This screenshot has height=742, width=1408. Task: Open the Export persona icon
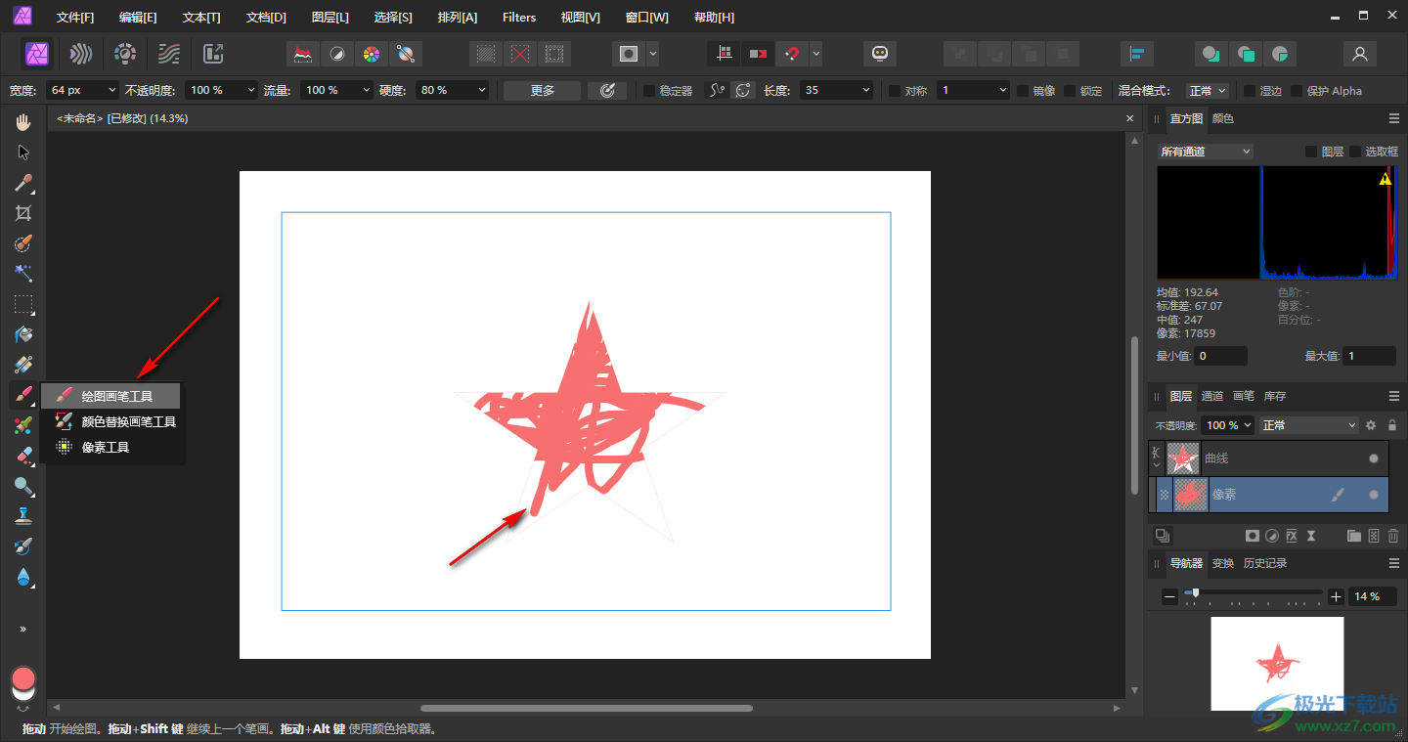pyautogui.click(x=213, y=54)
